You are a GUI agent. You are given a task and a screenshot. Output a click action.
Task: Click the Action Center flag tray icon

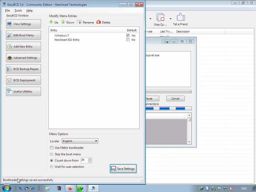tap(219, 188)
